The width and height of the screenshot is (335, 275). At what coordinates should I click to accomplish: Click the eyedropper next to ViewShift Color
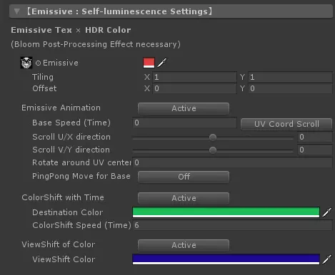pyautogui.click(x=327, y=259)
